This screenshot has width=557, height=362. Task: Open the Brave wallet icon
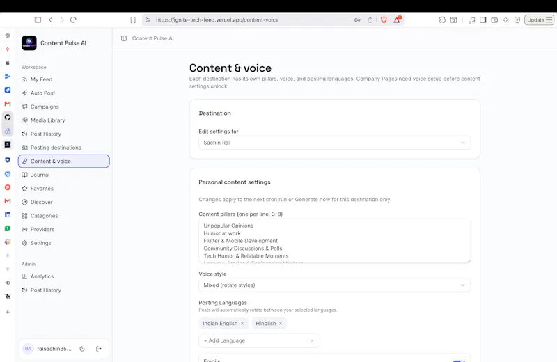coord(494,20)
